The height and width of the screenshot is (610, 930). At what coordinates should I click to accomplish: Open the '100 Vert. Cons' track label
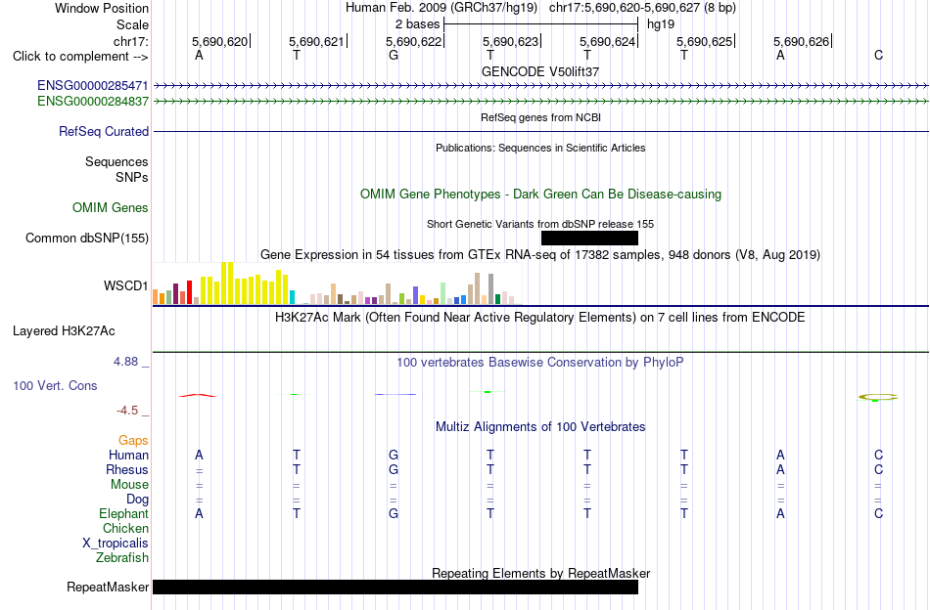(x=55, y=385)
